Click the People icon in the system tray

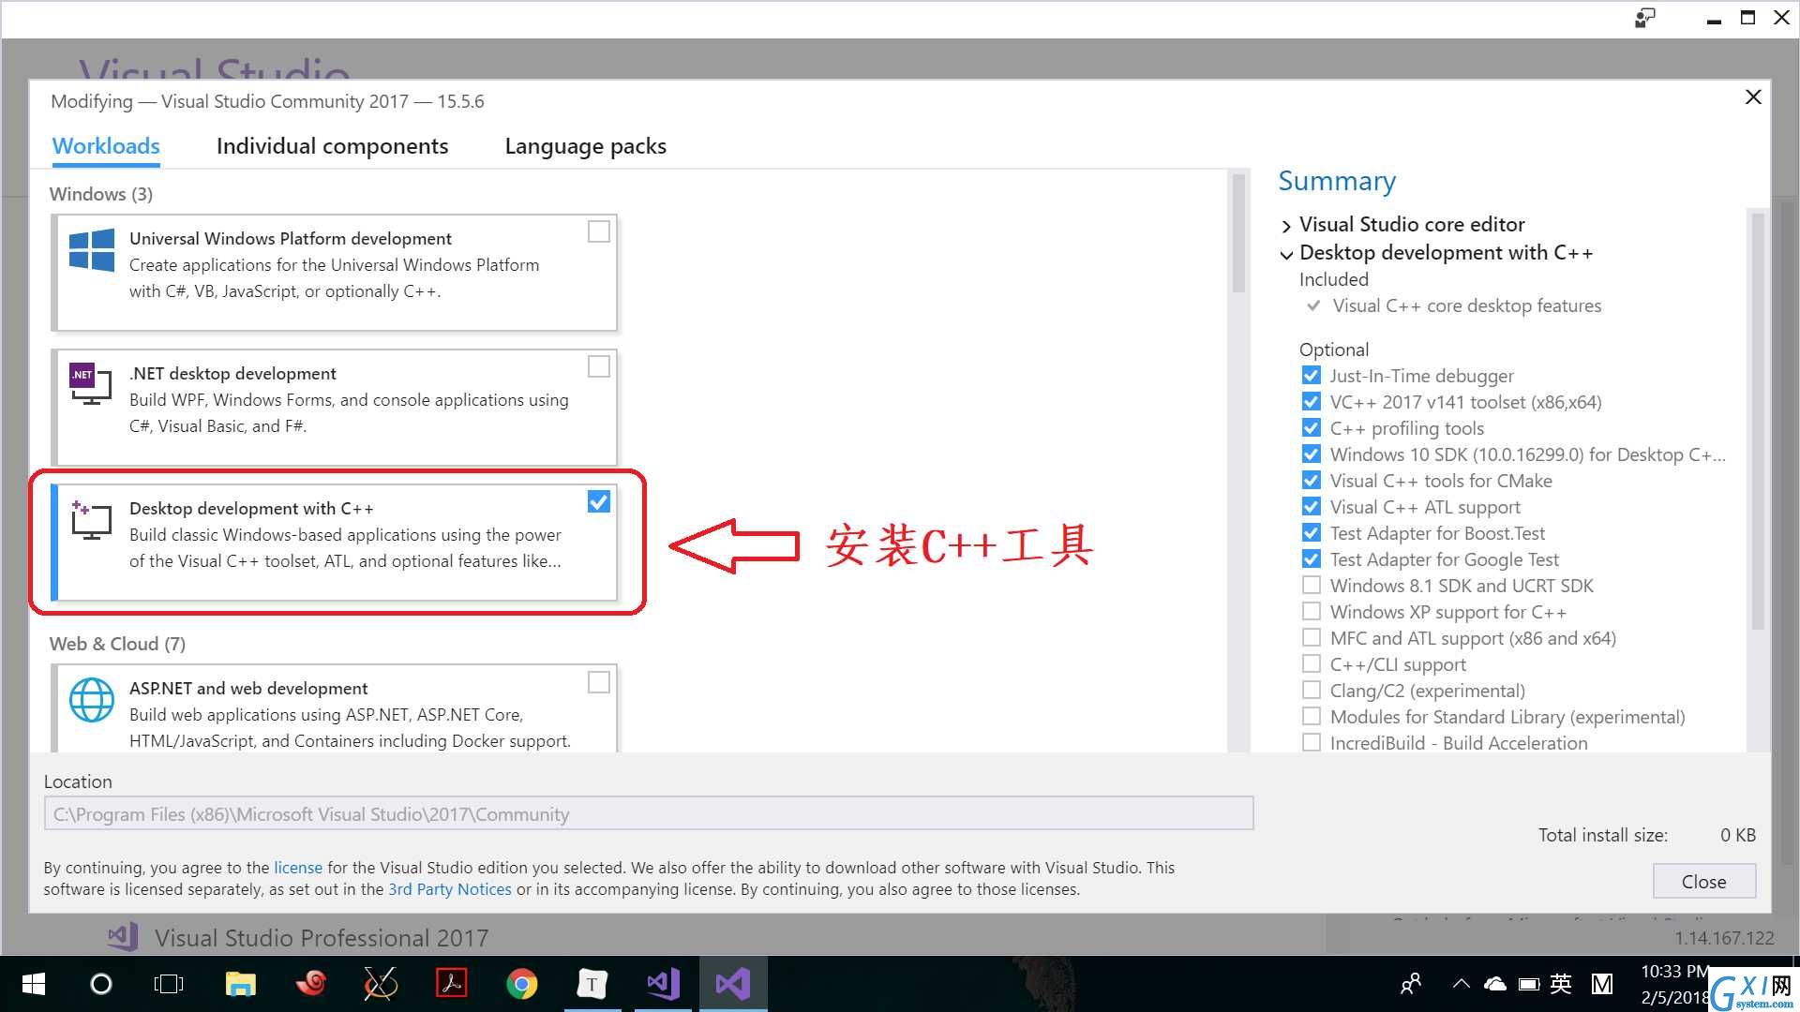1411,984
